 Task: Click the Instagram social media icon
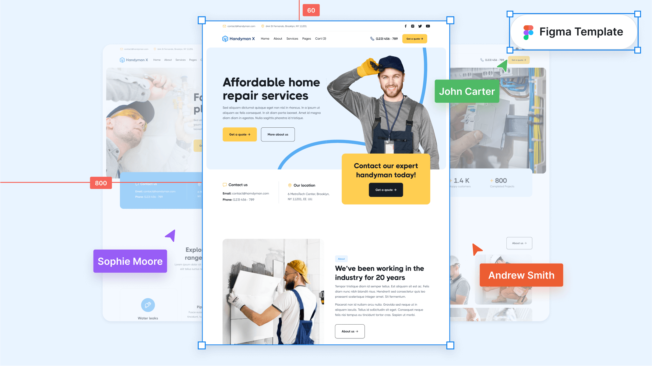(x=412, y=26)
